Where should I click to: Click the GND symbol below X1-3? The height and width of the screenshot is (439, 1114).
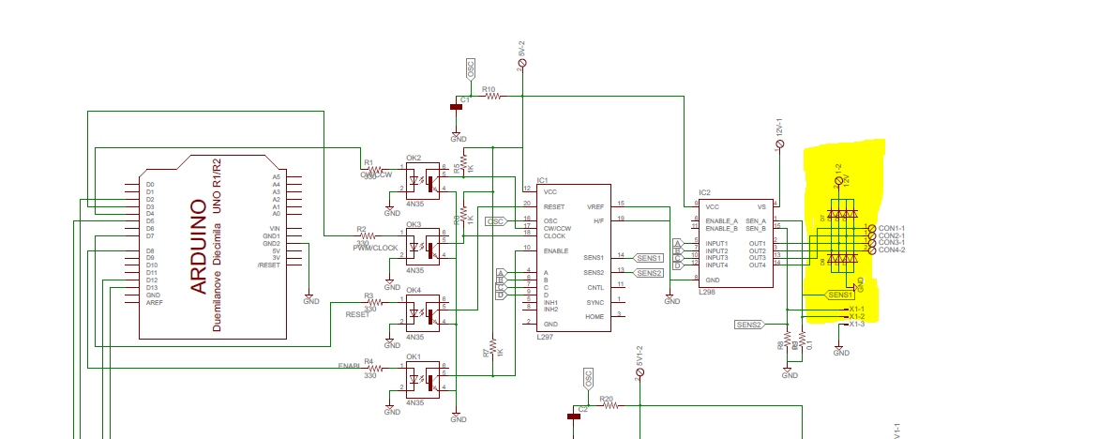point(840,350)
